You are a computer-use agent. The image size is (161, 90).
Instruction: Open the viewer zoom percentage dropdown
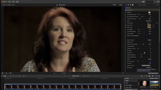[x=115, y=5]
